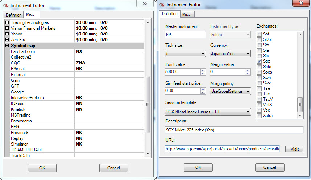The height and width of the screenshot is (180, 311).
Task: Click the Point value input field
Action: 183,72
